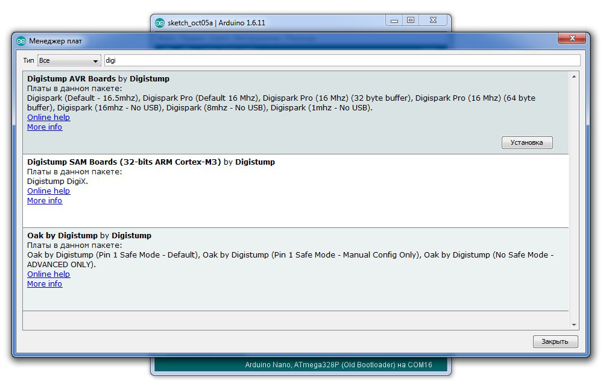The width and height of the screenshot is (603, 389).
Task: Open More info for Oak by Digistump
Action: 45,284
